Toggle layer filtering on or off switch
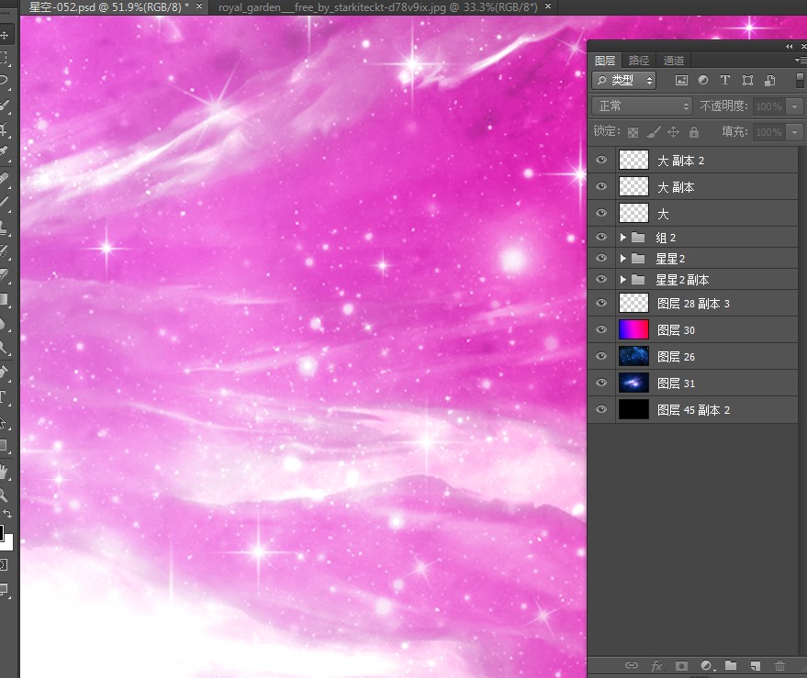The width and height of the screenshot is (807, 678). [x=801, y=80]
